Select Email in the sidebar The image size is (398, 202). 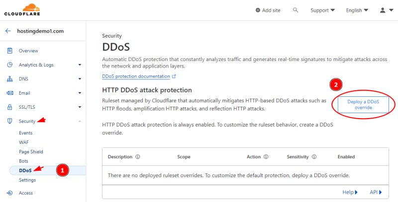[x=24, y=93]
